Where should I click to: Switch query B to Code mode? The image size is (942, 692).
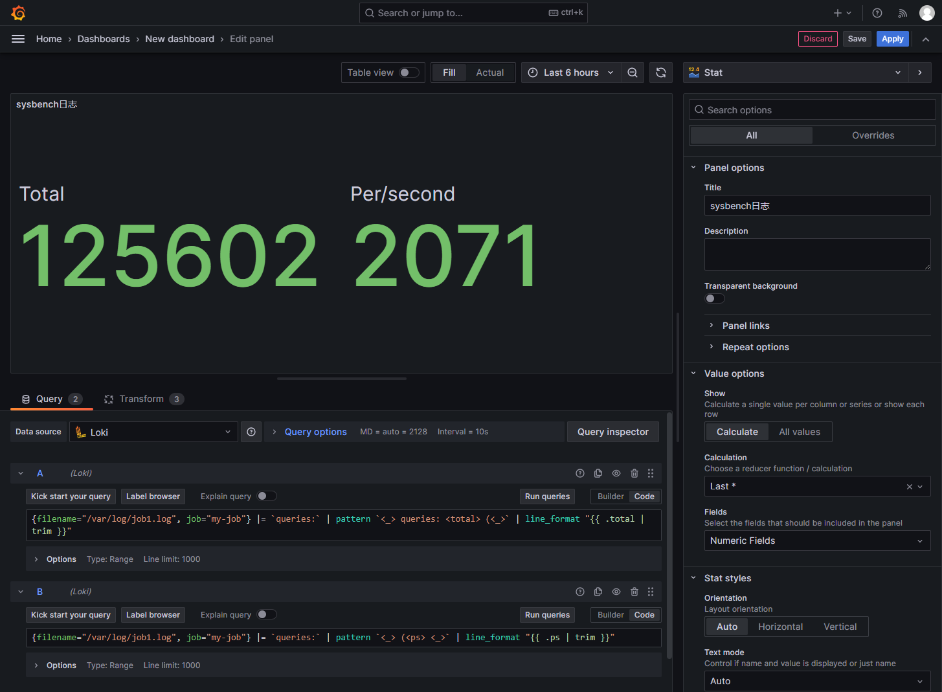tap(644, 615)
